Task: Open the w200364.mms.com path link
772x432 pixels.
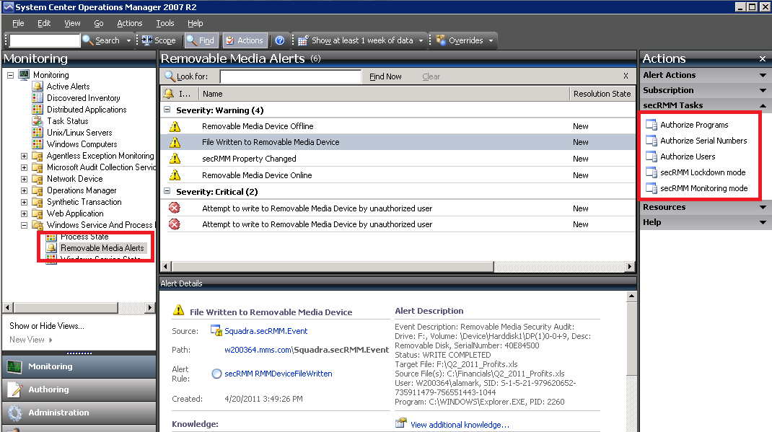Action: (x=258, y=350)
